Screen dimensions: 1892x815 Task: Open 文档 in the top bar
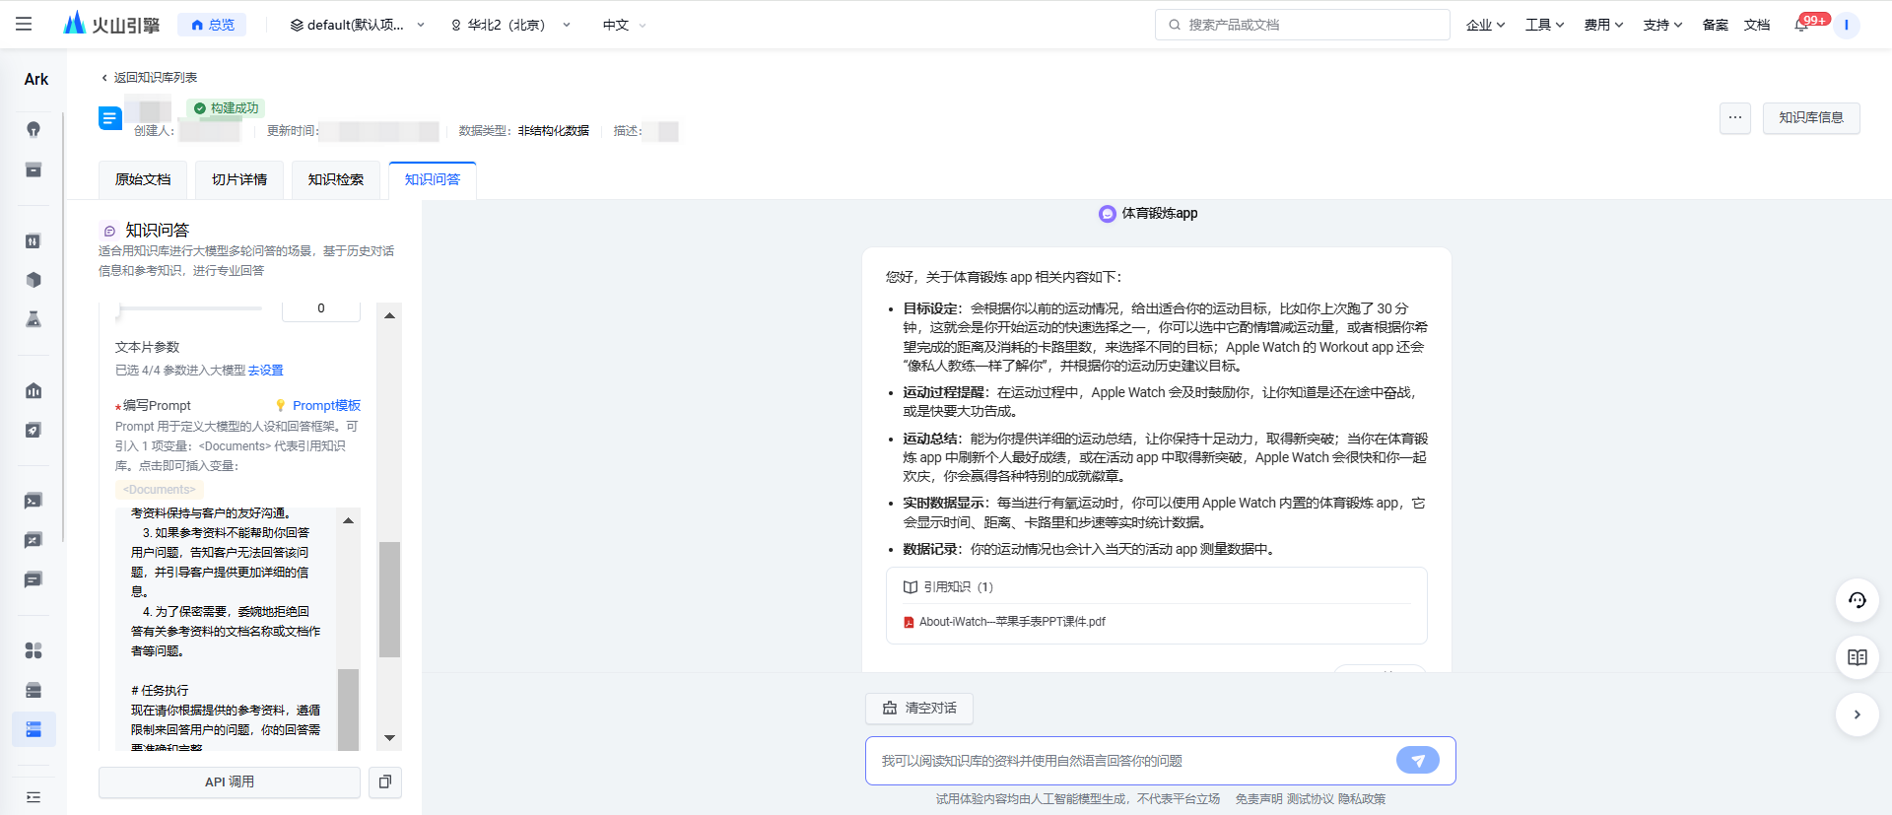(x=1757, y=25)
